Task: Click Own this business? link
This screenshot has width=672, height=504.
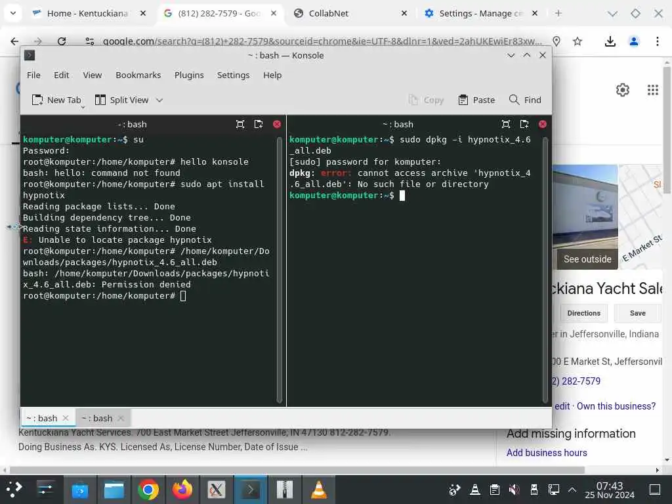Action: click(x=616, y=406)
